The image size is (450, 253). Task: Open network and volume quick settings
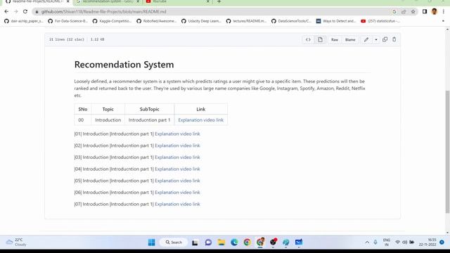pos(404,242)
